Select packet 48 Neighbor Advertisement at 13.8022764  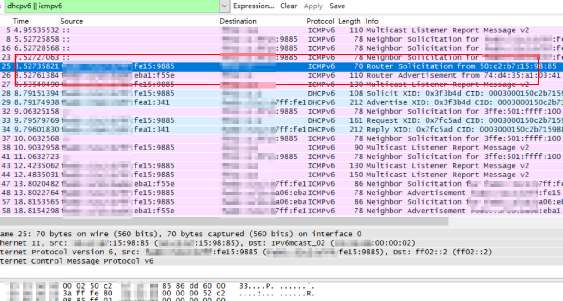click(x=281, y=193)
